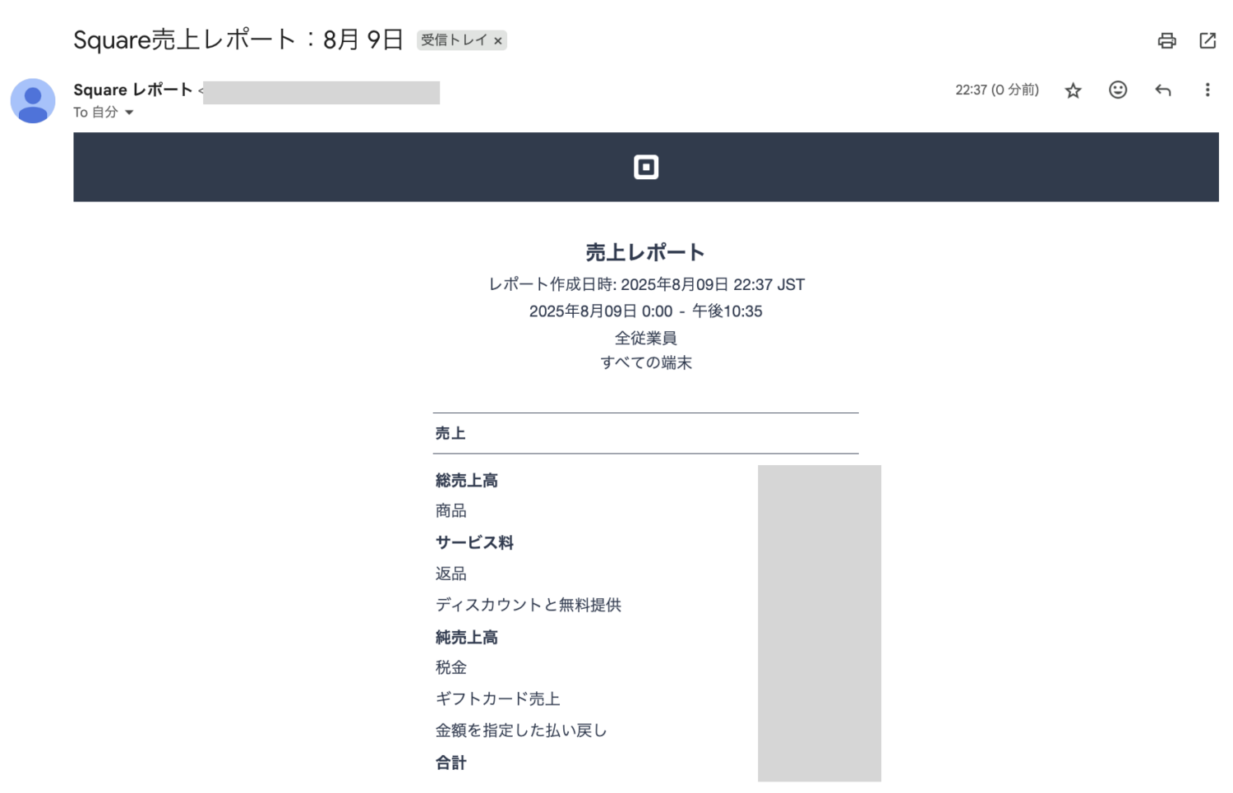
Task: Click the 金額を指定した払い戻し row label
Action: 520,730
